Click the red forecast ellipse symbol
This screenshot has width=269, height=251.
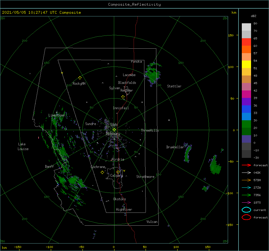pyautogui.click(x=246, y=217)
